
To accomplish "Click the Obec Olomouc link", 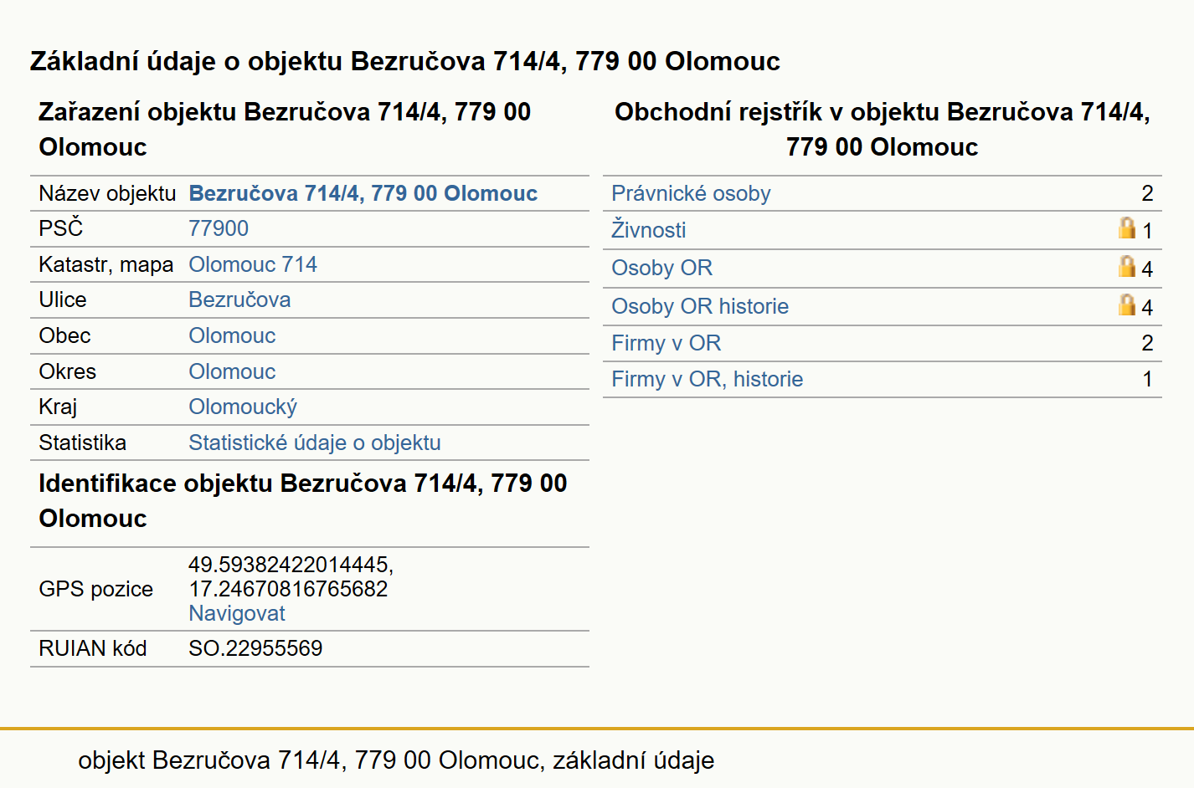I will (x=232, y=335).
